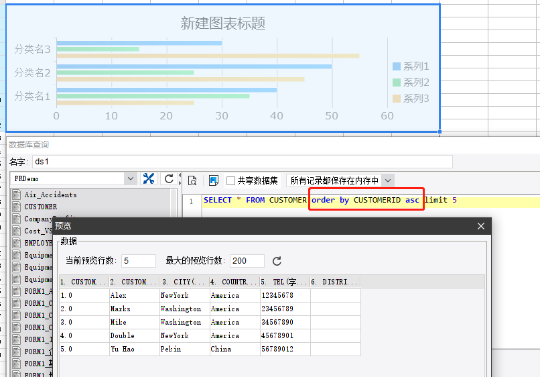The height and width of the screenshot is (377, 540).
Task: Click the Air_Accidents table icon
Action: [x=17, y=195]
